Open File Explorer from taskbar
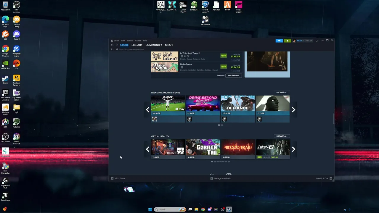379x213 pixels. tap(196, 209)
